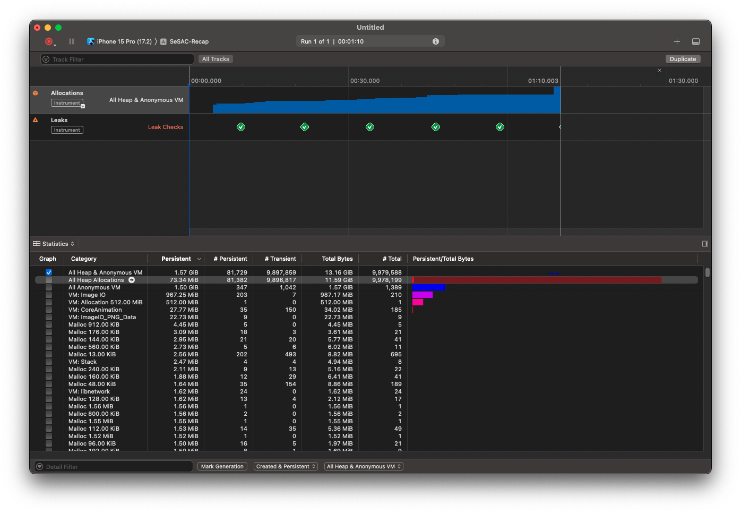Enable graph checkbox for VM: Stack
The image size is (741, 513).
(49, 362)
